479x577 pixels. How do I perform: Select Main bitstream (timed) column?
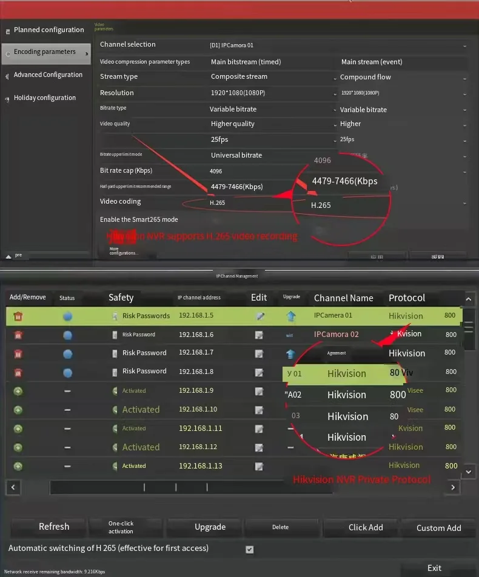246,62
